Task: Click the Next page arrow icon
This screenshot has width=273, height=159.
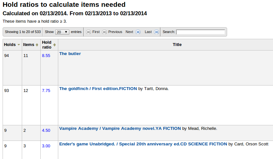Action: [138, 32]
